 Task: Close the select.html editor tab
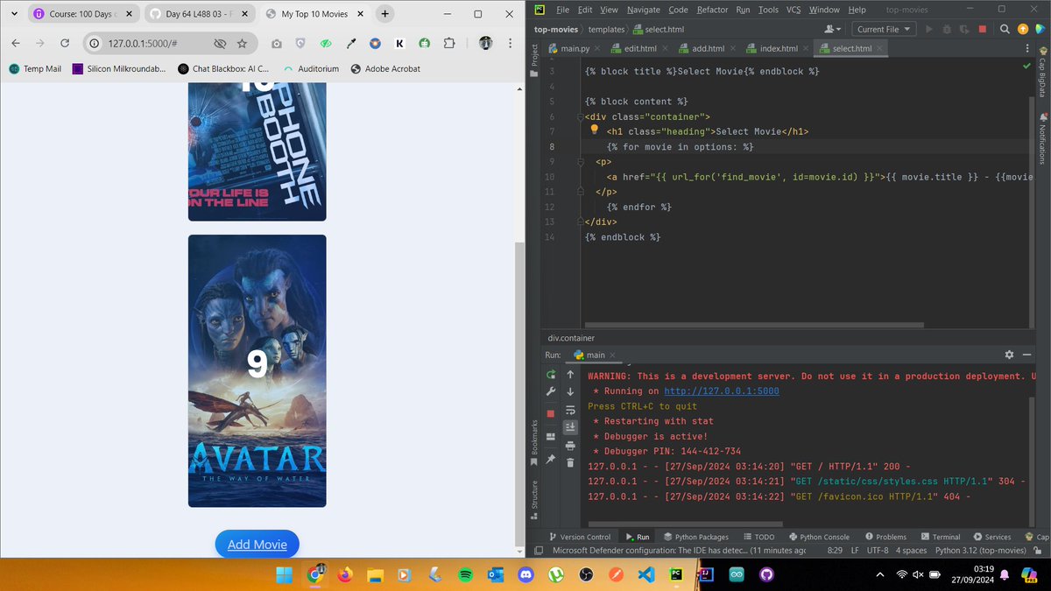pos(879,49)
